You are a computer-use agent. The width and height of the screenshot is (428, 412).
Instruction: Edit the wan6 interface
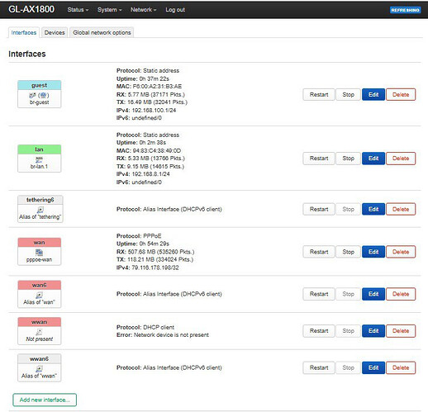point(373,294)
